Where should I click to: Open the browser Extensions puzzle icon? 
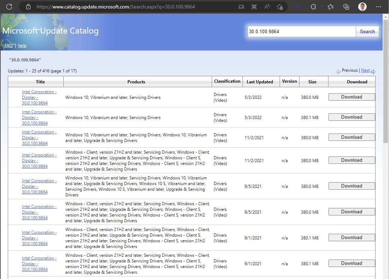pyautogui.click(x=313, y=7)
